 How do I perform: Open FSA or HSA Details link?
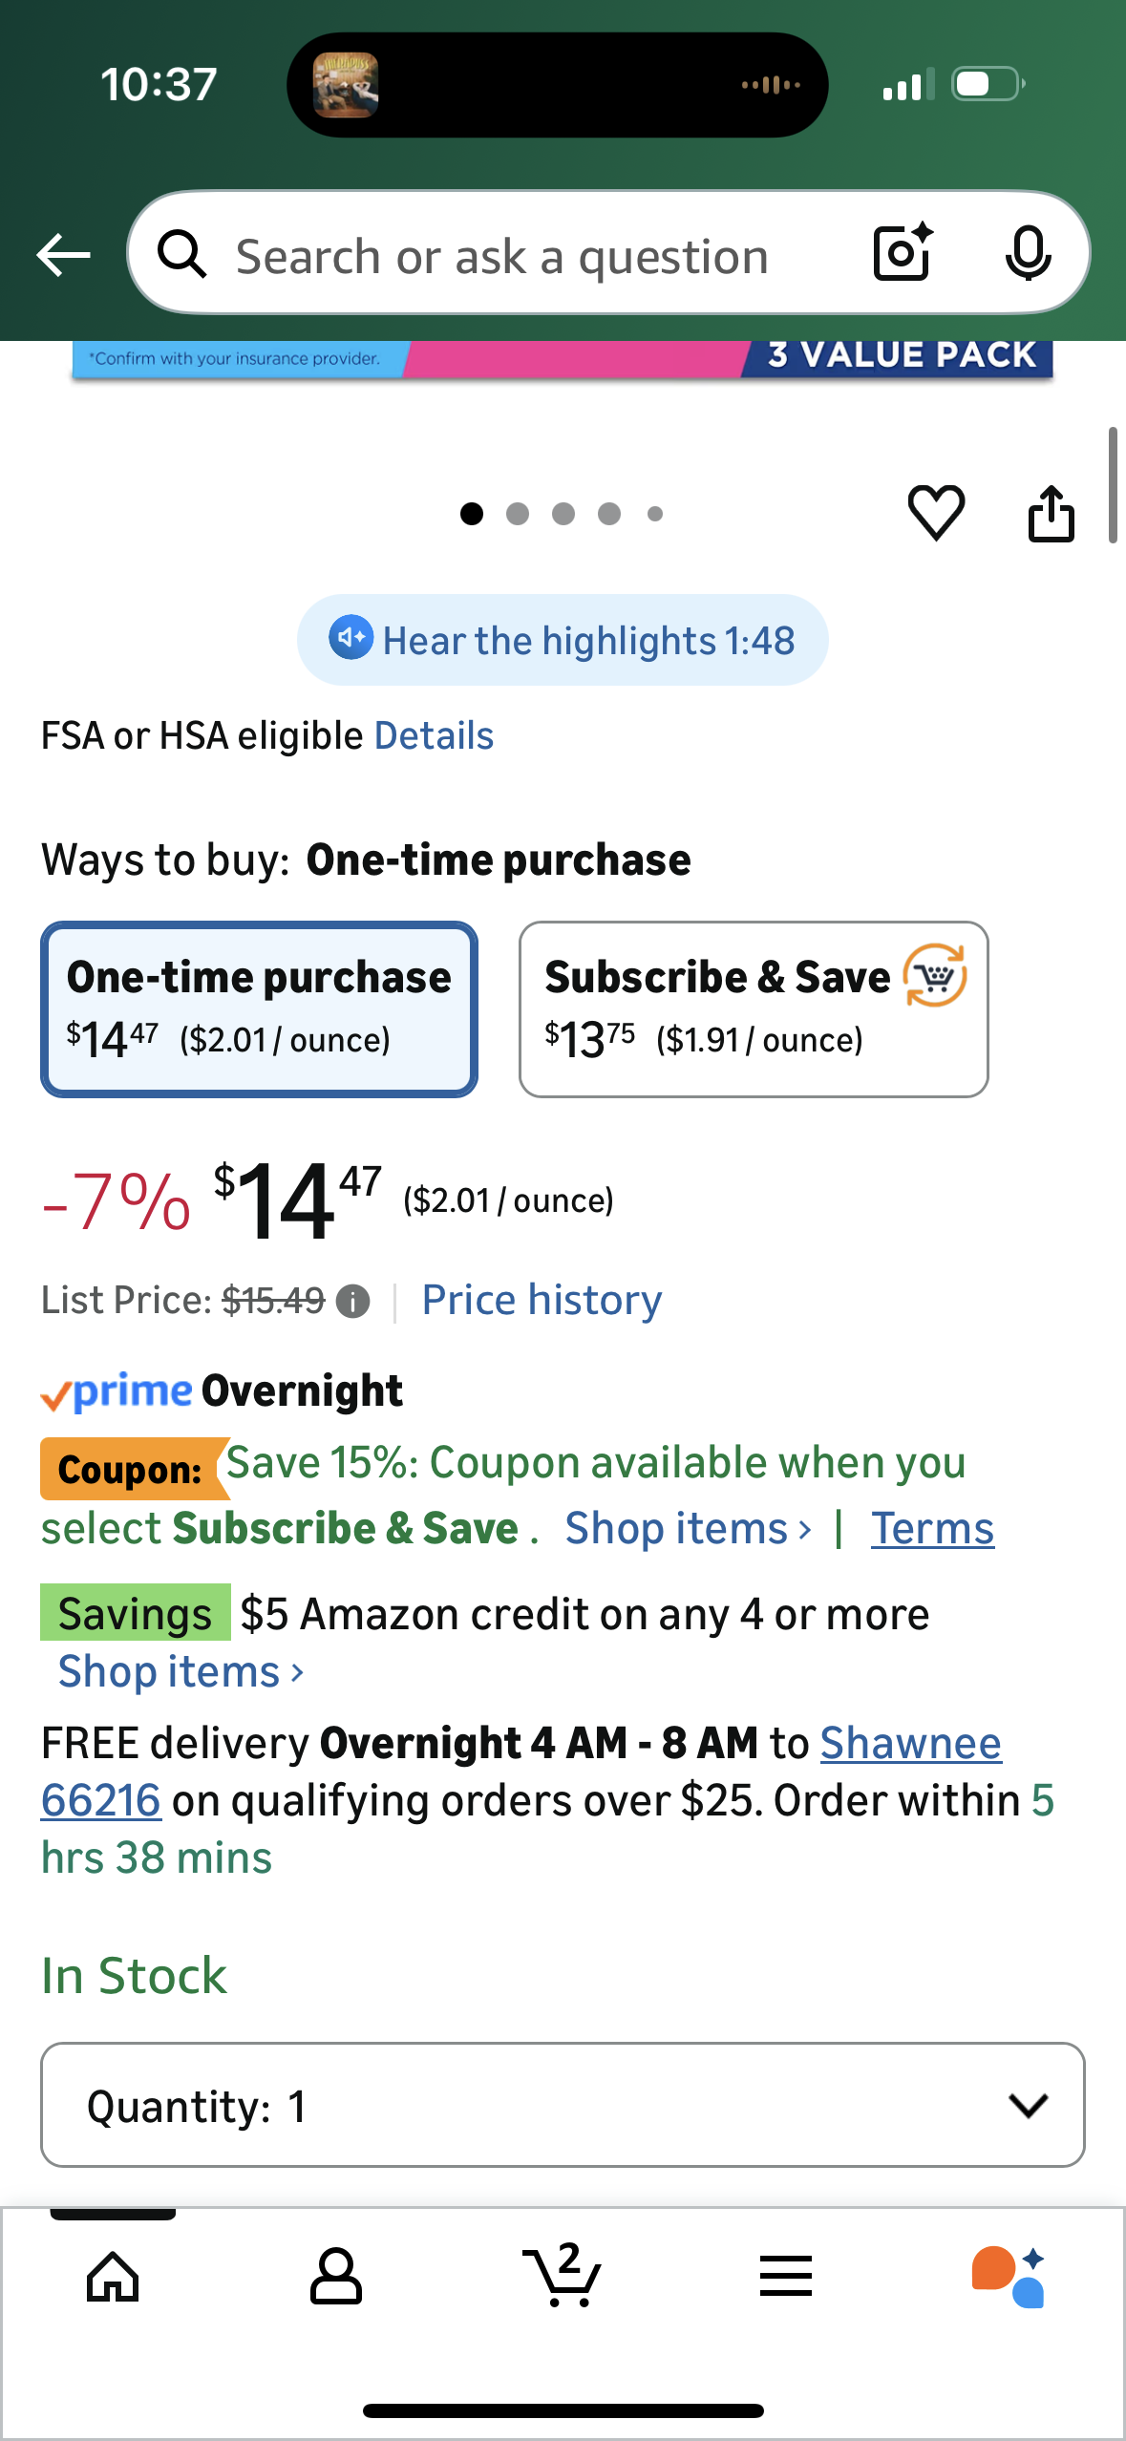pyautogui.click(x=434, y=736)
